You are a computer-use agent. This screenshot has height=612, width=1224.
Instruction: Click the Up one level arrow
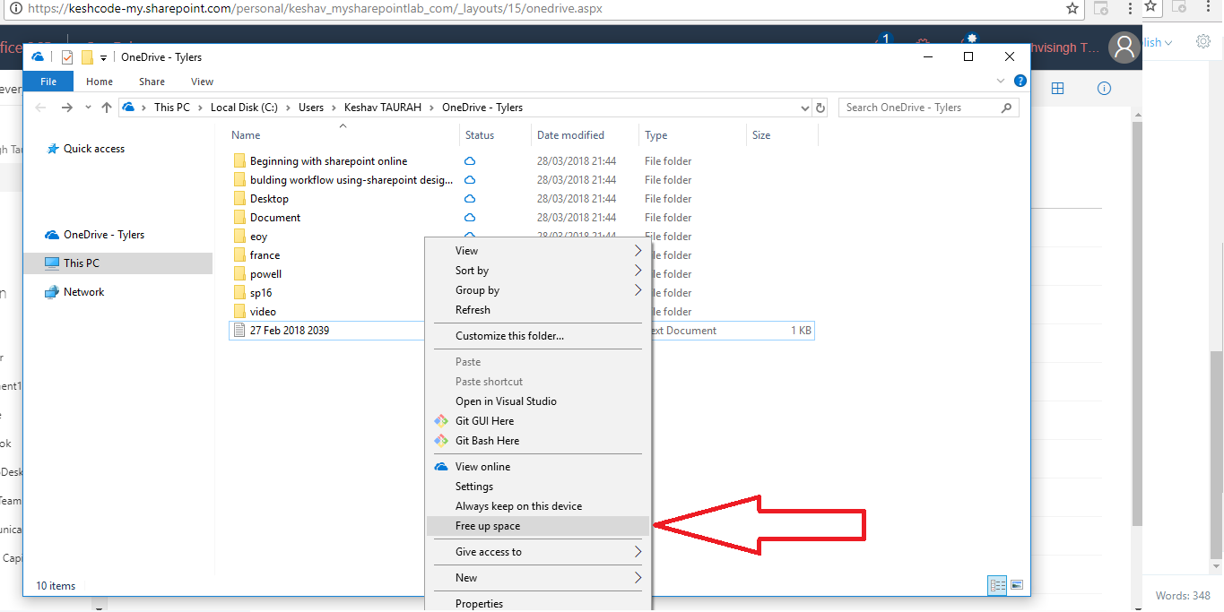click(x=107, y=108)
